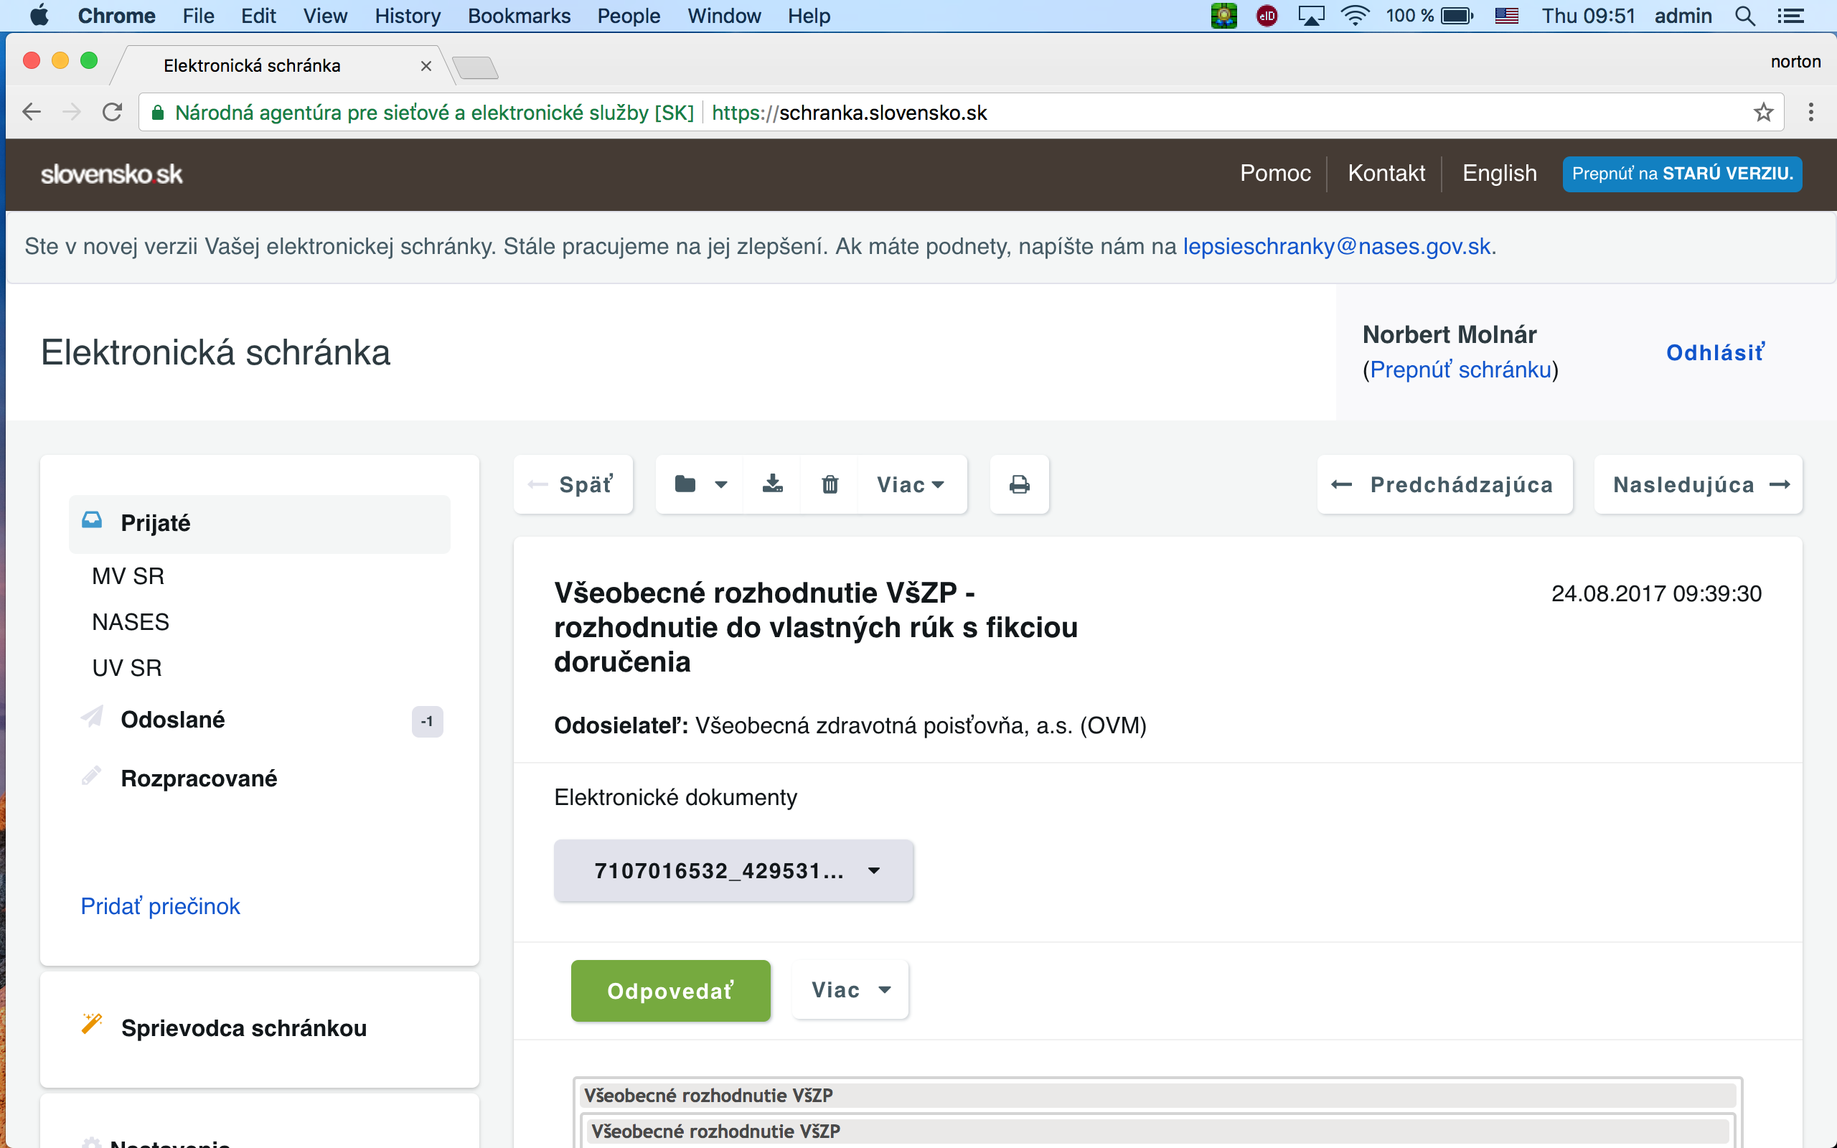Click the Sprievodca schránkou wand item

(243, 1027)
